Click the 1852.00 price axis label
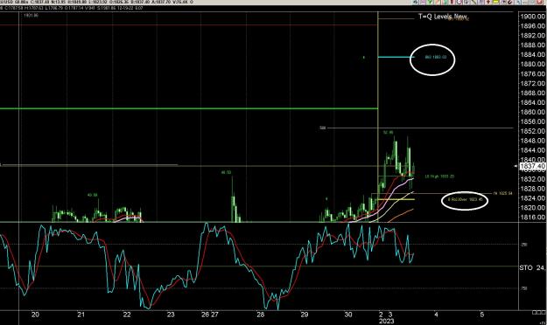This screenshot has height=325, width=547. 533,131
